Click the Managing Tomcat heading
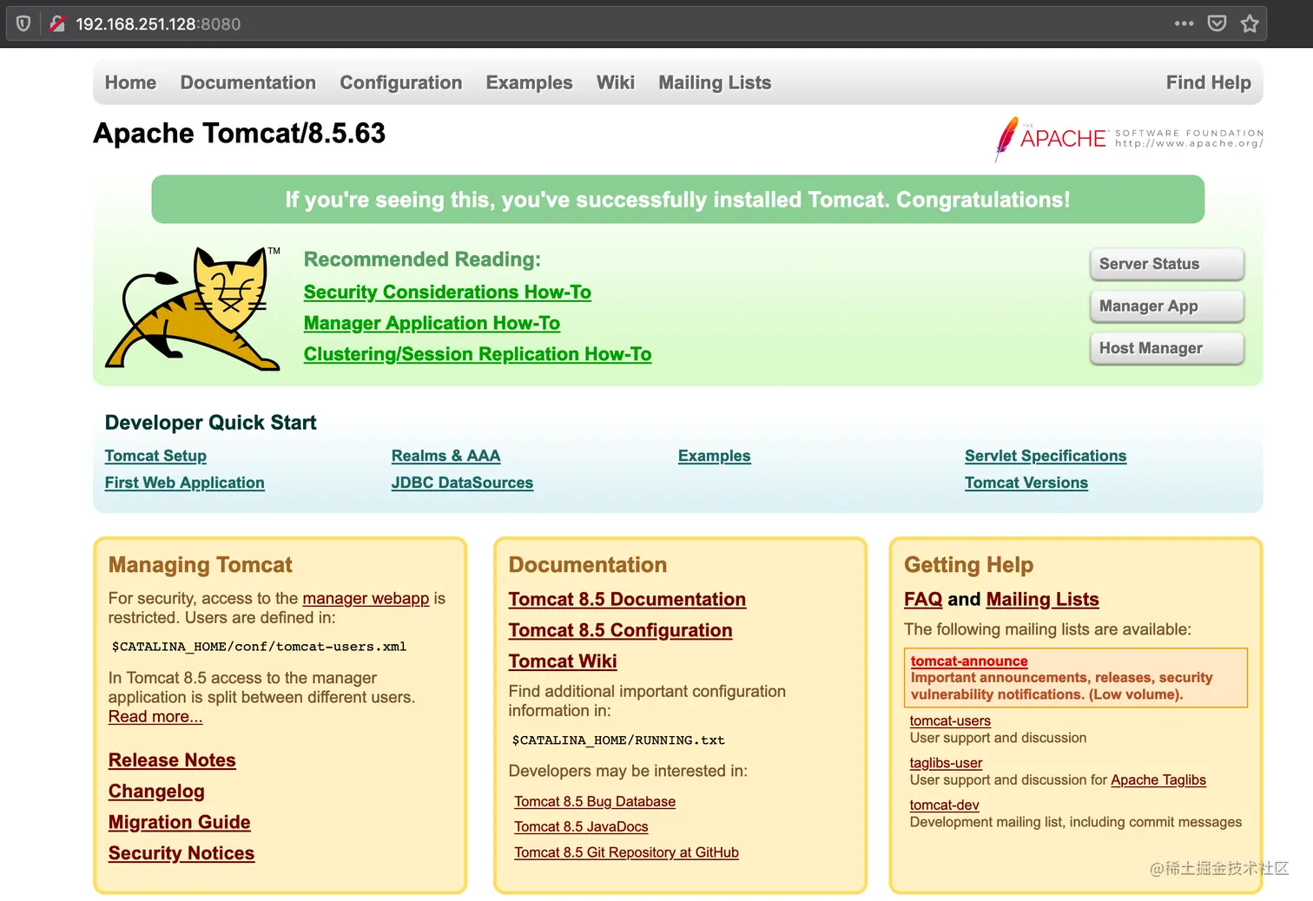This screenshot has width=1313, height=901. pos(200,565)
